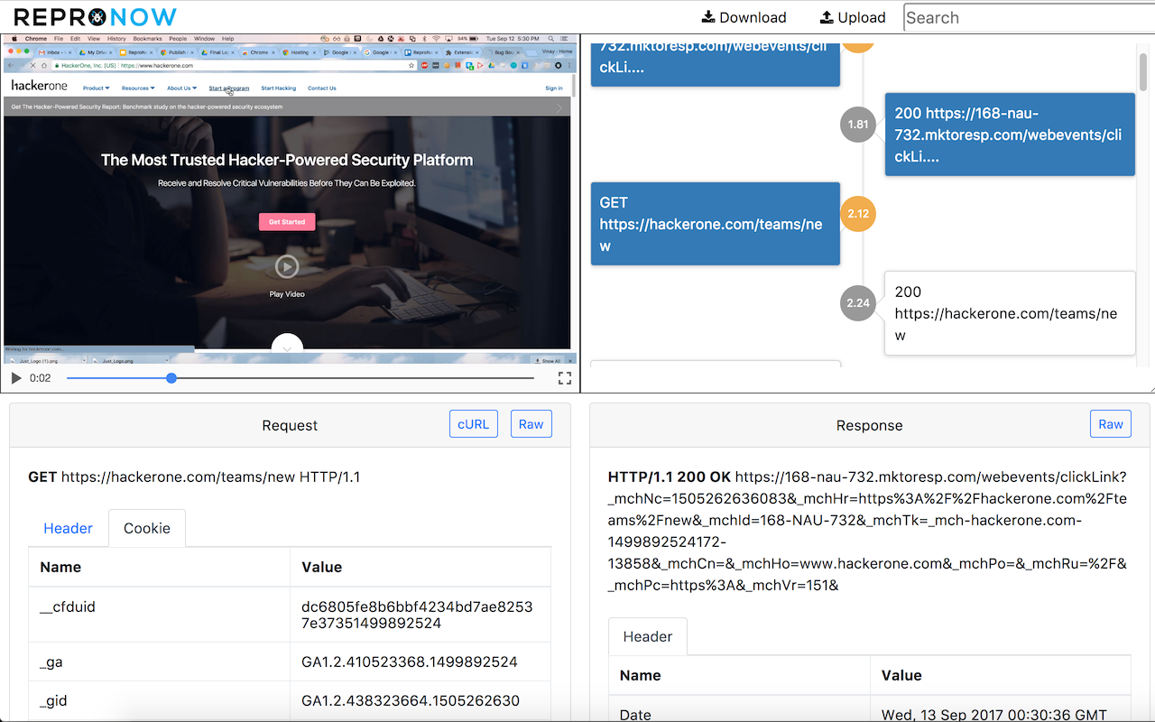1155x722 pixels.
Task: Copy the request as cURL
Action: [474, 424]
